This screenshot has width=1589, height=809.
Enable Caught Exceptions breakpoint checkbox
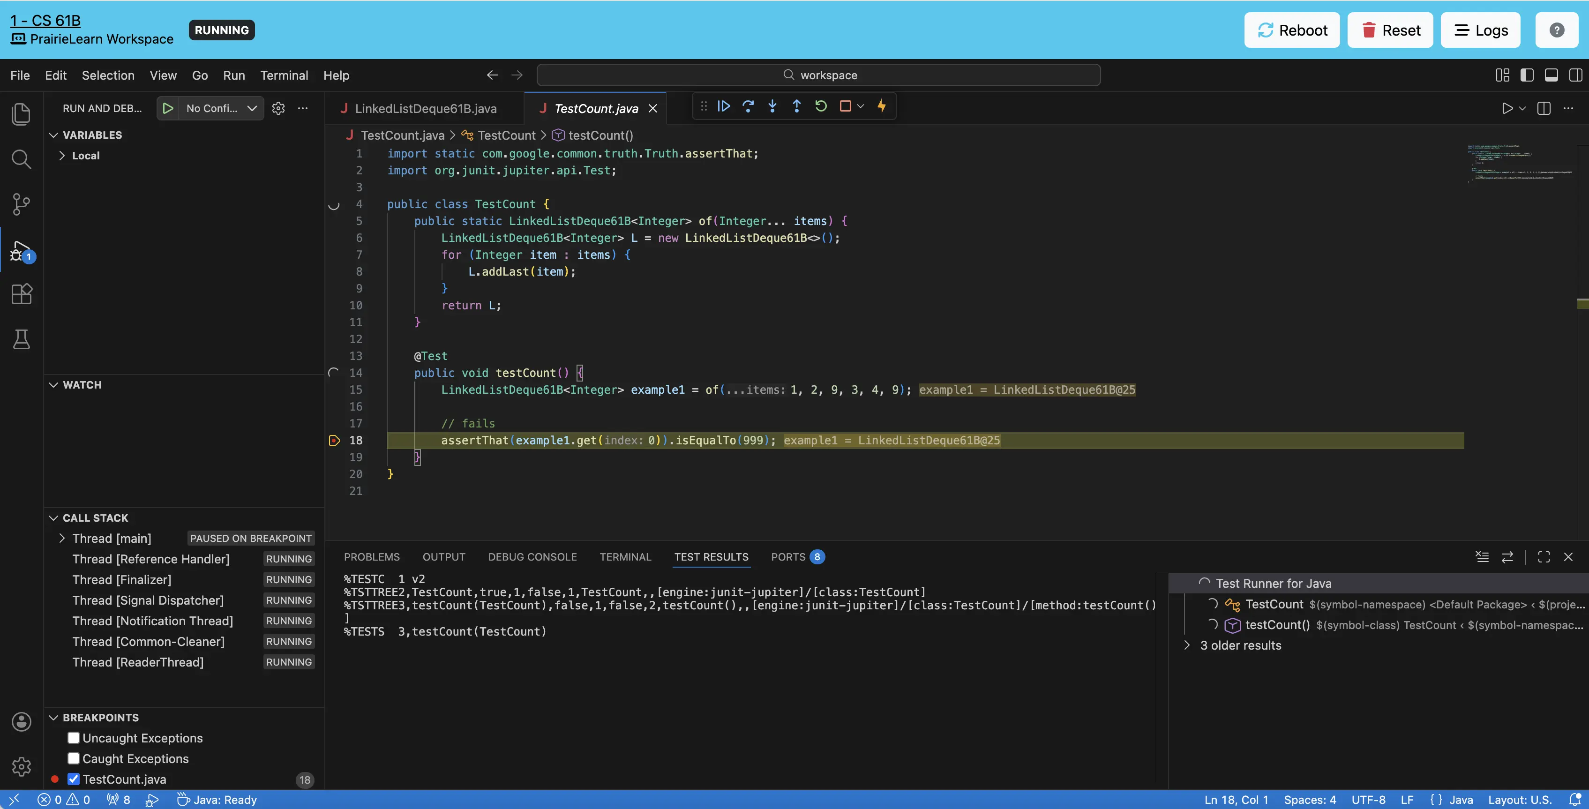[x=74, y=758]
